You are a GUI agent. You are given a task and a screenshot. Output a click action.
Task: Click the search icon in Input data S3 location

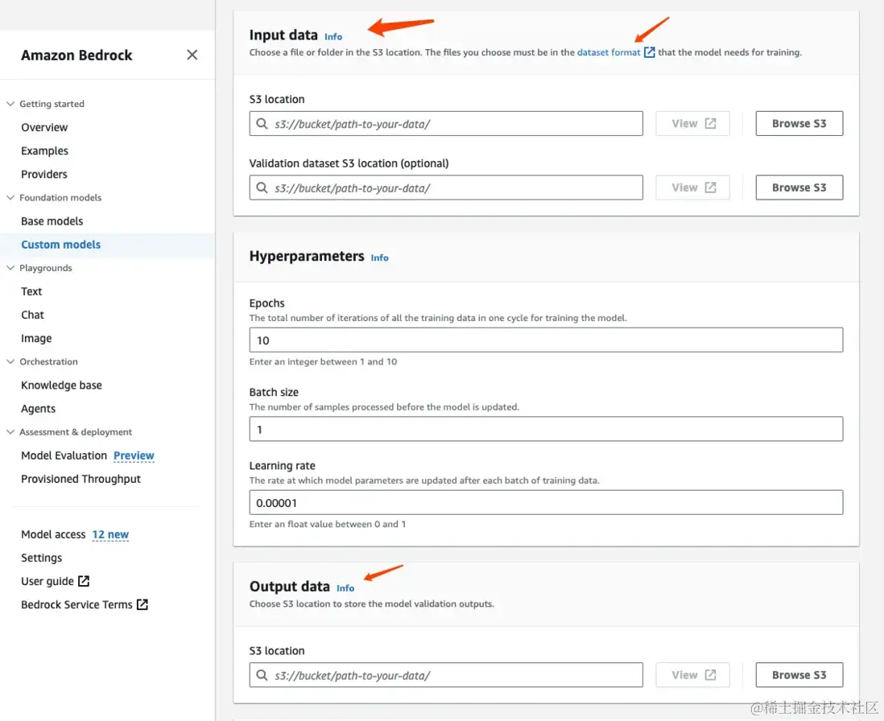tap(262, 124)
